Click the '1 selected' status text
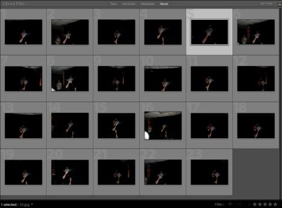 point(8,205)
